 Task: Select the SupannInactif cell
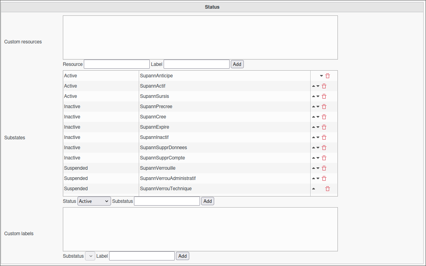pos(224,137)
